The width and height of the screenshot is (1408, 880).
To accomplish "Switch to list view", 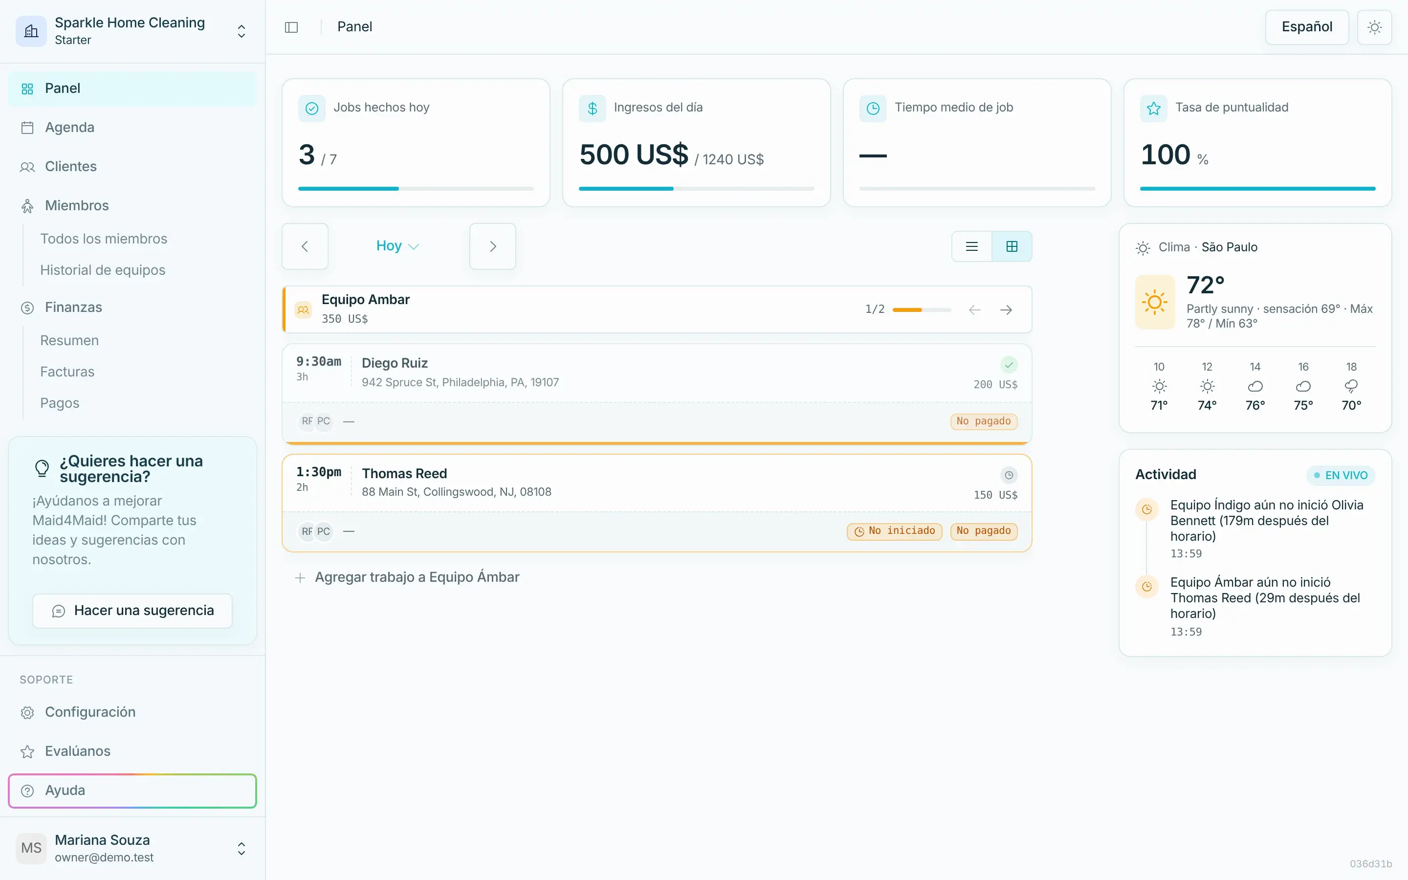I will click(x=971, y=246).
